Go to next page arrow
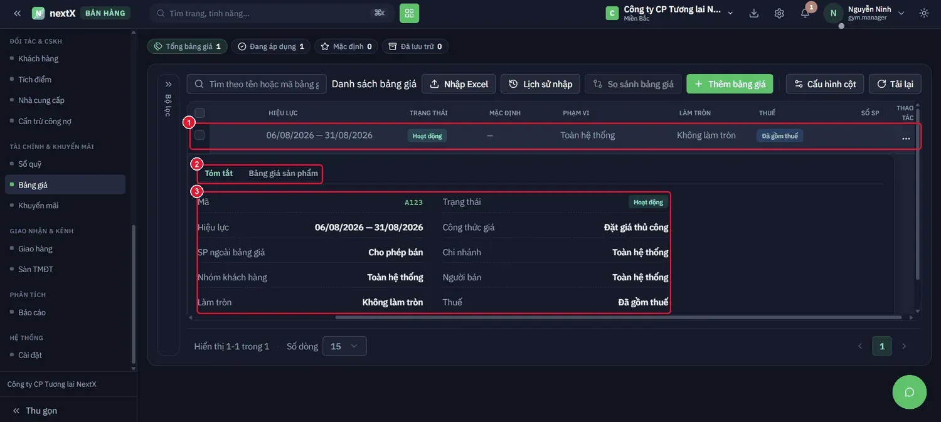The height and width of the screenshot is (422, 941). (904, 346)
